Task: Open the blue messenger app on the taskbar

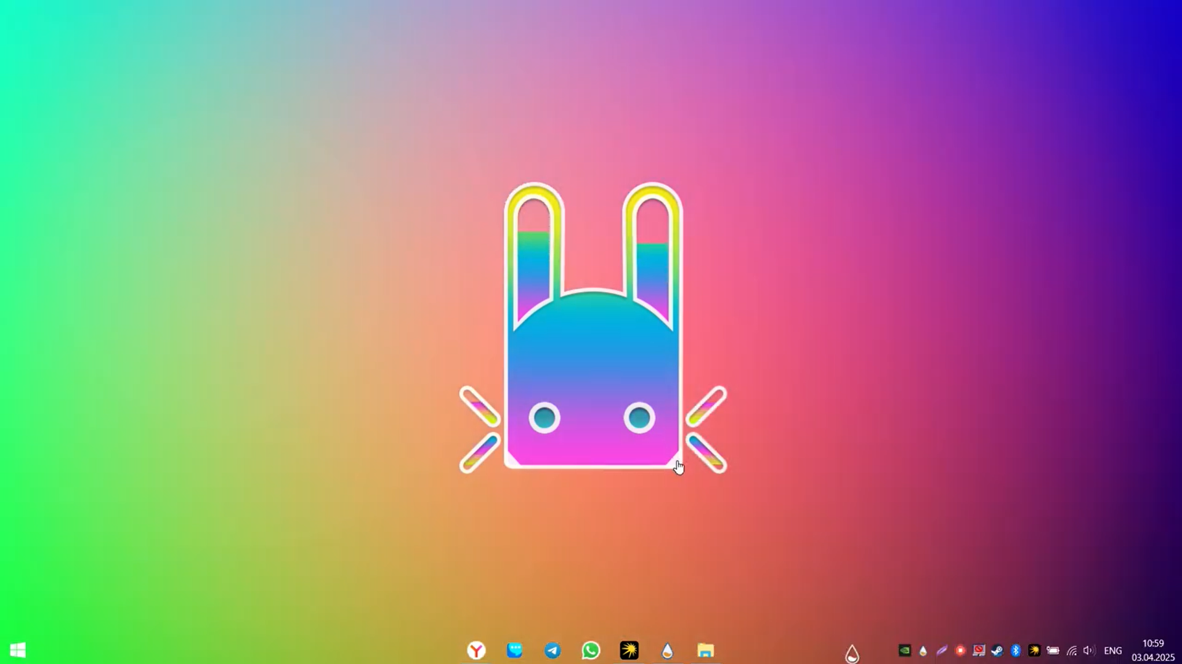Action: [514, 650]
